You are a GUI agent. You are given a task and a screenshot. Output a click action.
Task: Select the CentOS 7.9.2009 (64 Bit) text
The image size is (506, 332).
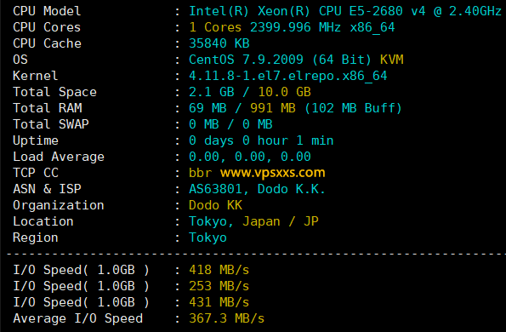[x=280, y=60]
